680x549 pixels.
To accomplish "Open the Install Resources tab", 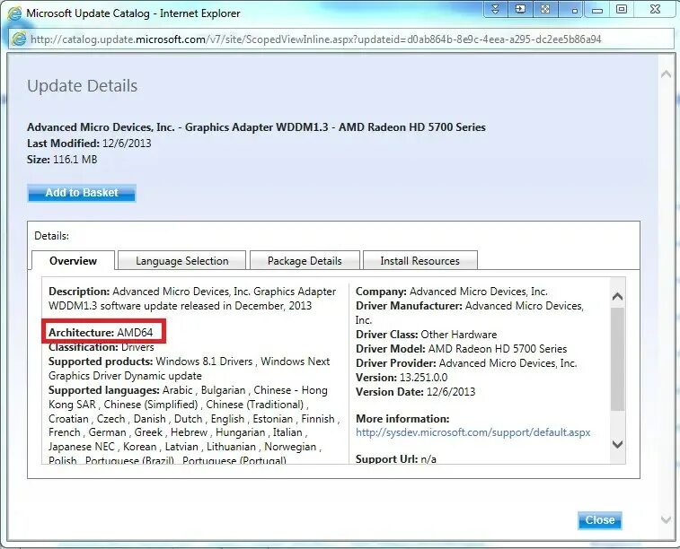I will point(419,261).
